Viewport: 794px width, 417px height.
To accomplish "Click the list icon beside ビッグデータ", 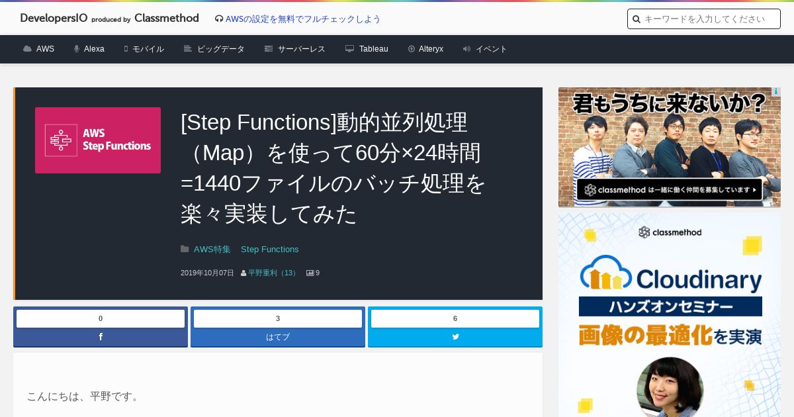I will tap(188, 49).
